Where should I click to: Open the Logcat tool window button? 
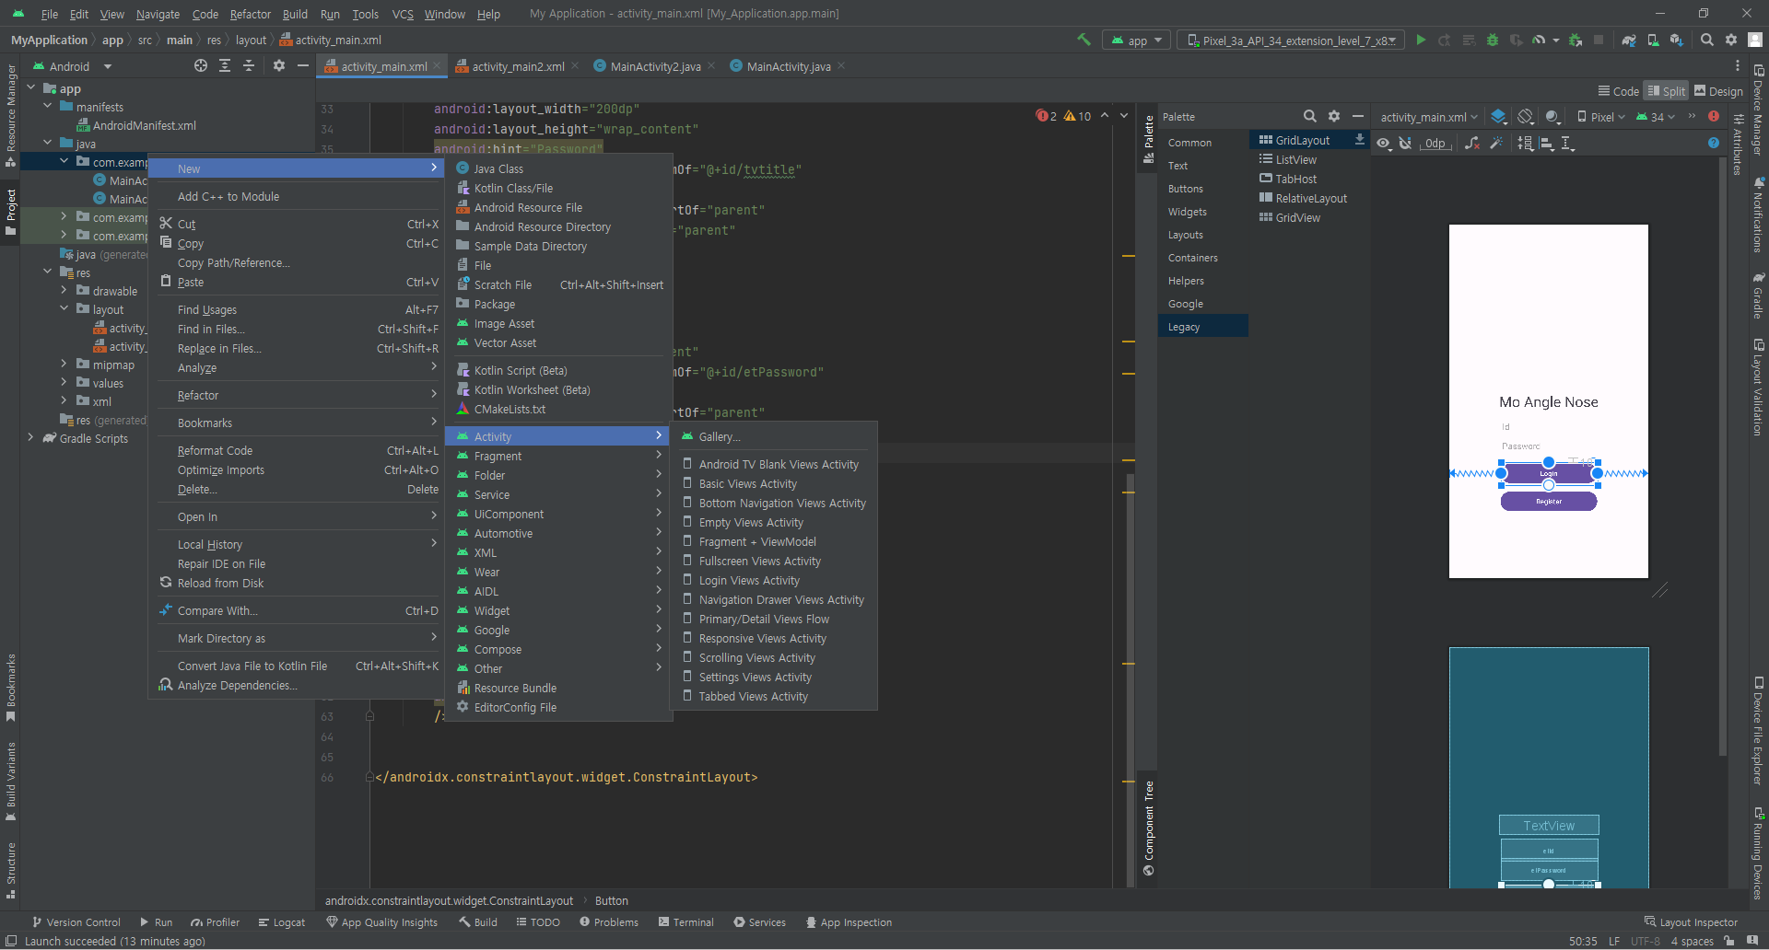(x=282, y=922)
